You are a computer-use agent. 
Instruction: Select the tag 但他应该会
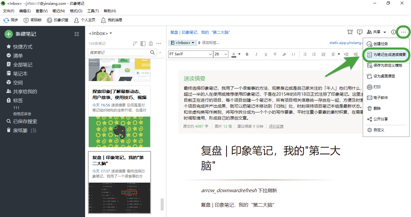point(22,114)
